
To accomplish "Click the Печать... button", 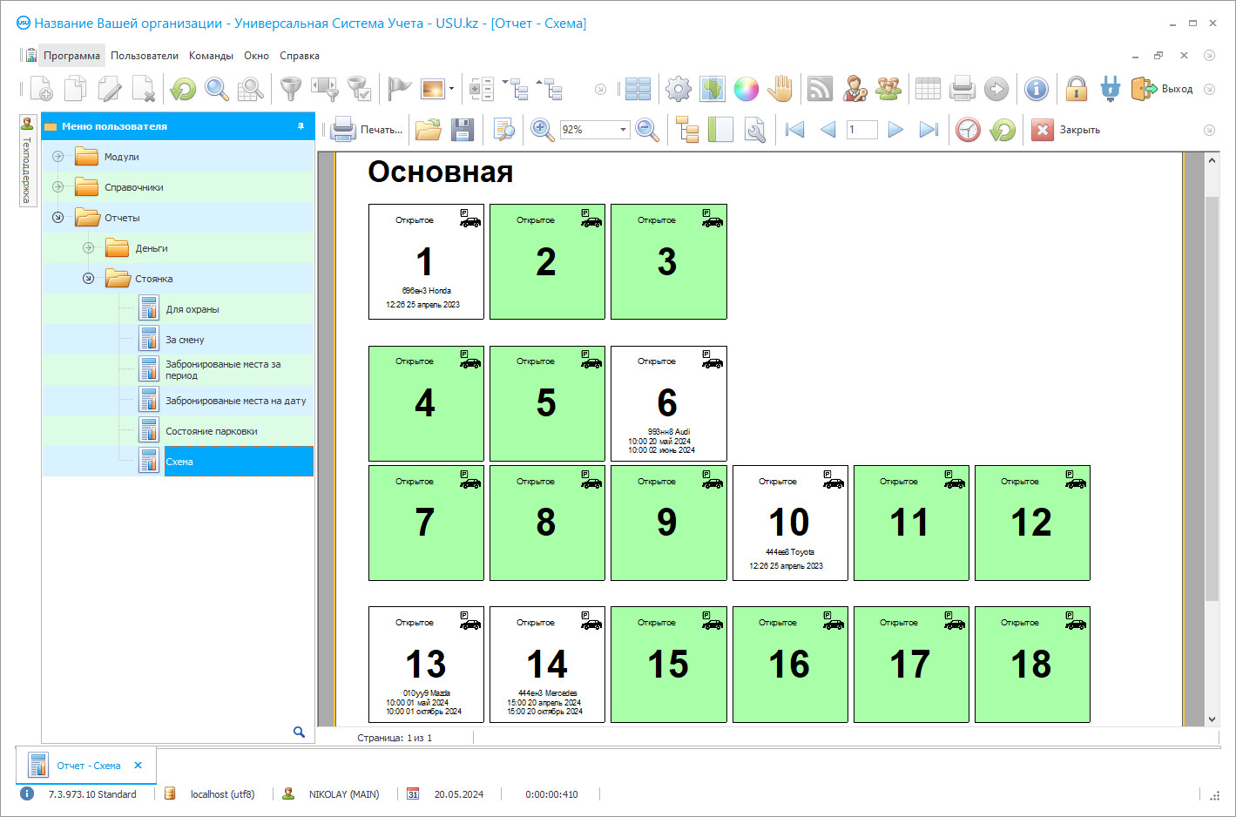I will pyautogui.click(x=368, y=130).
